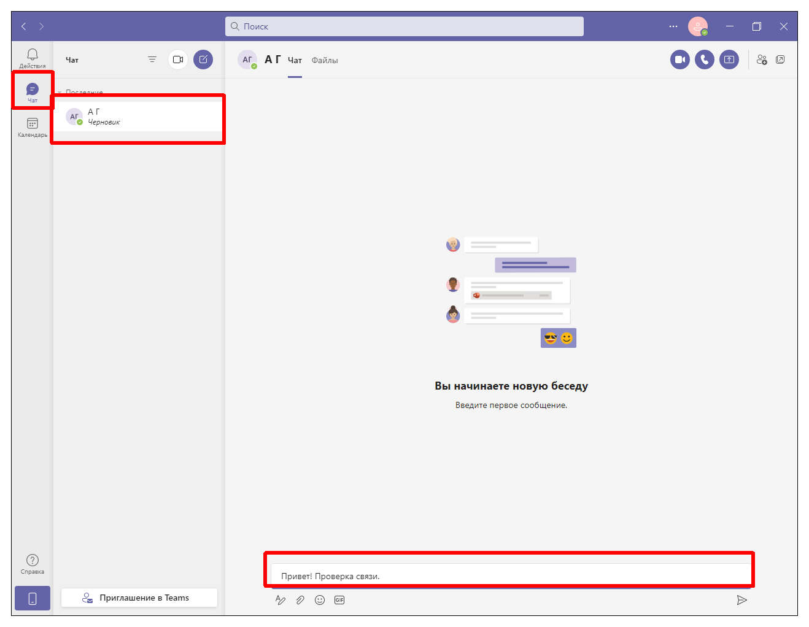The height and width of the screenshot is (627, 809).
Task: Click the Поиск search field
Action: point(404,26)
